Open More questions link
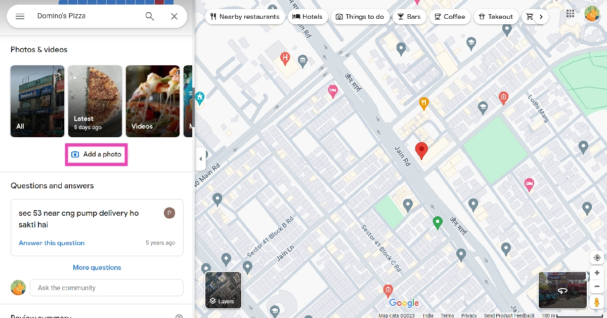 pyautogui.click(x=97, y=267)
